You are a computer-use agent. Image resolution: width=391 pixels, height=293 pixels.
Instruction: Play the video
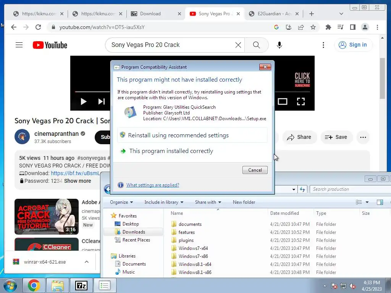(x=84, y=101)
